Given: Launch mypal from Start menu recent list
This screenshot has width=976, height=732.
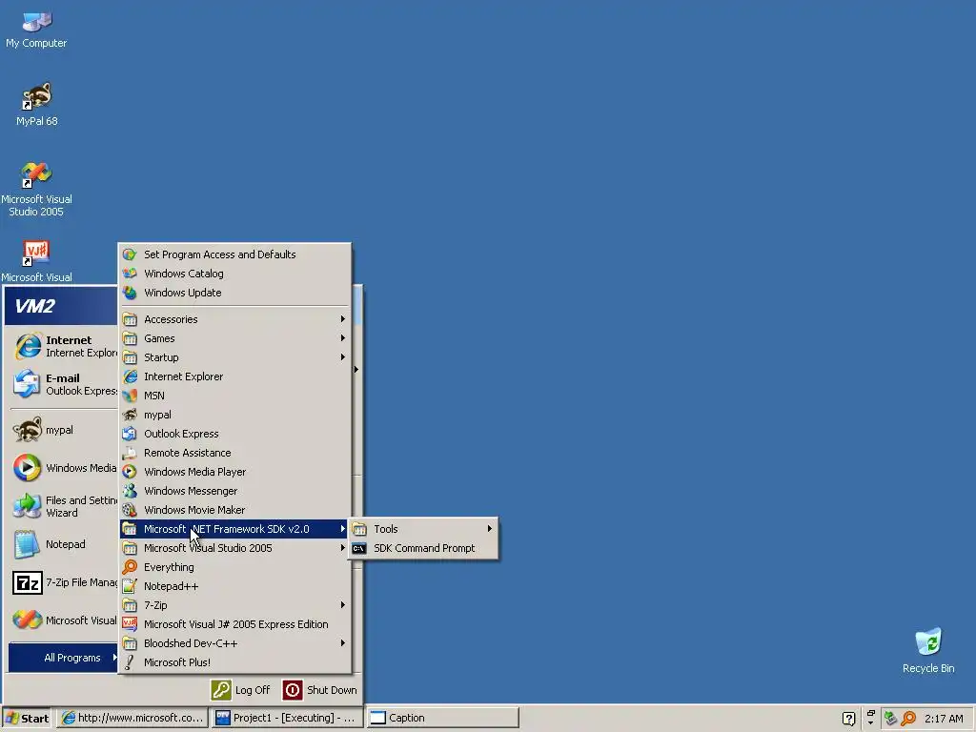Looking at the screenshot, I should [x=62, y=430].
